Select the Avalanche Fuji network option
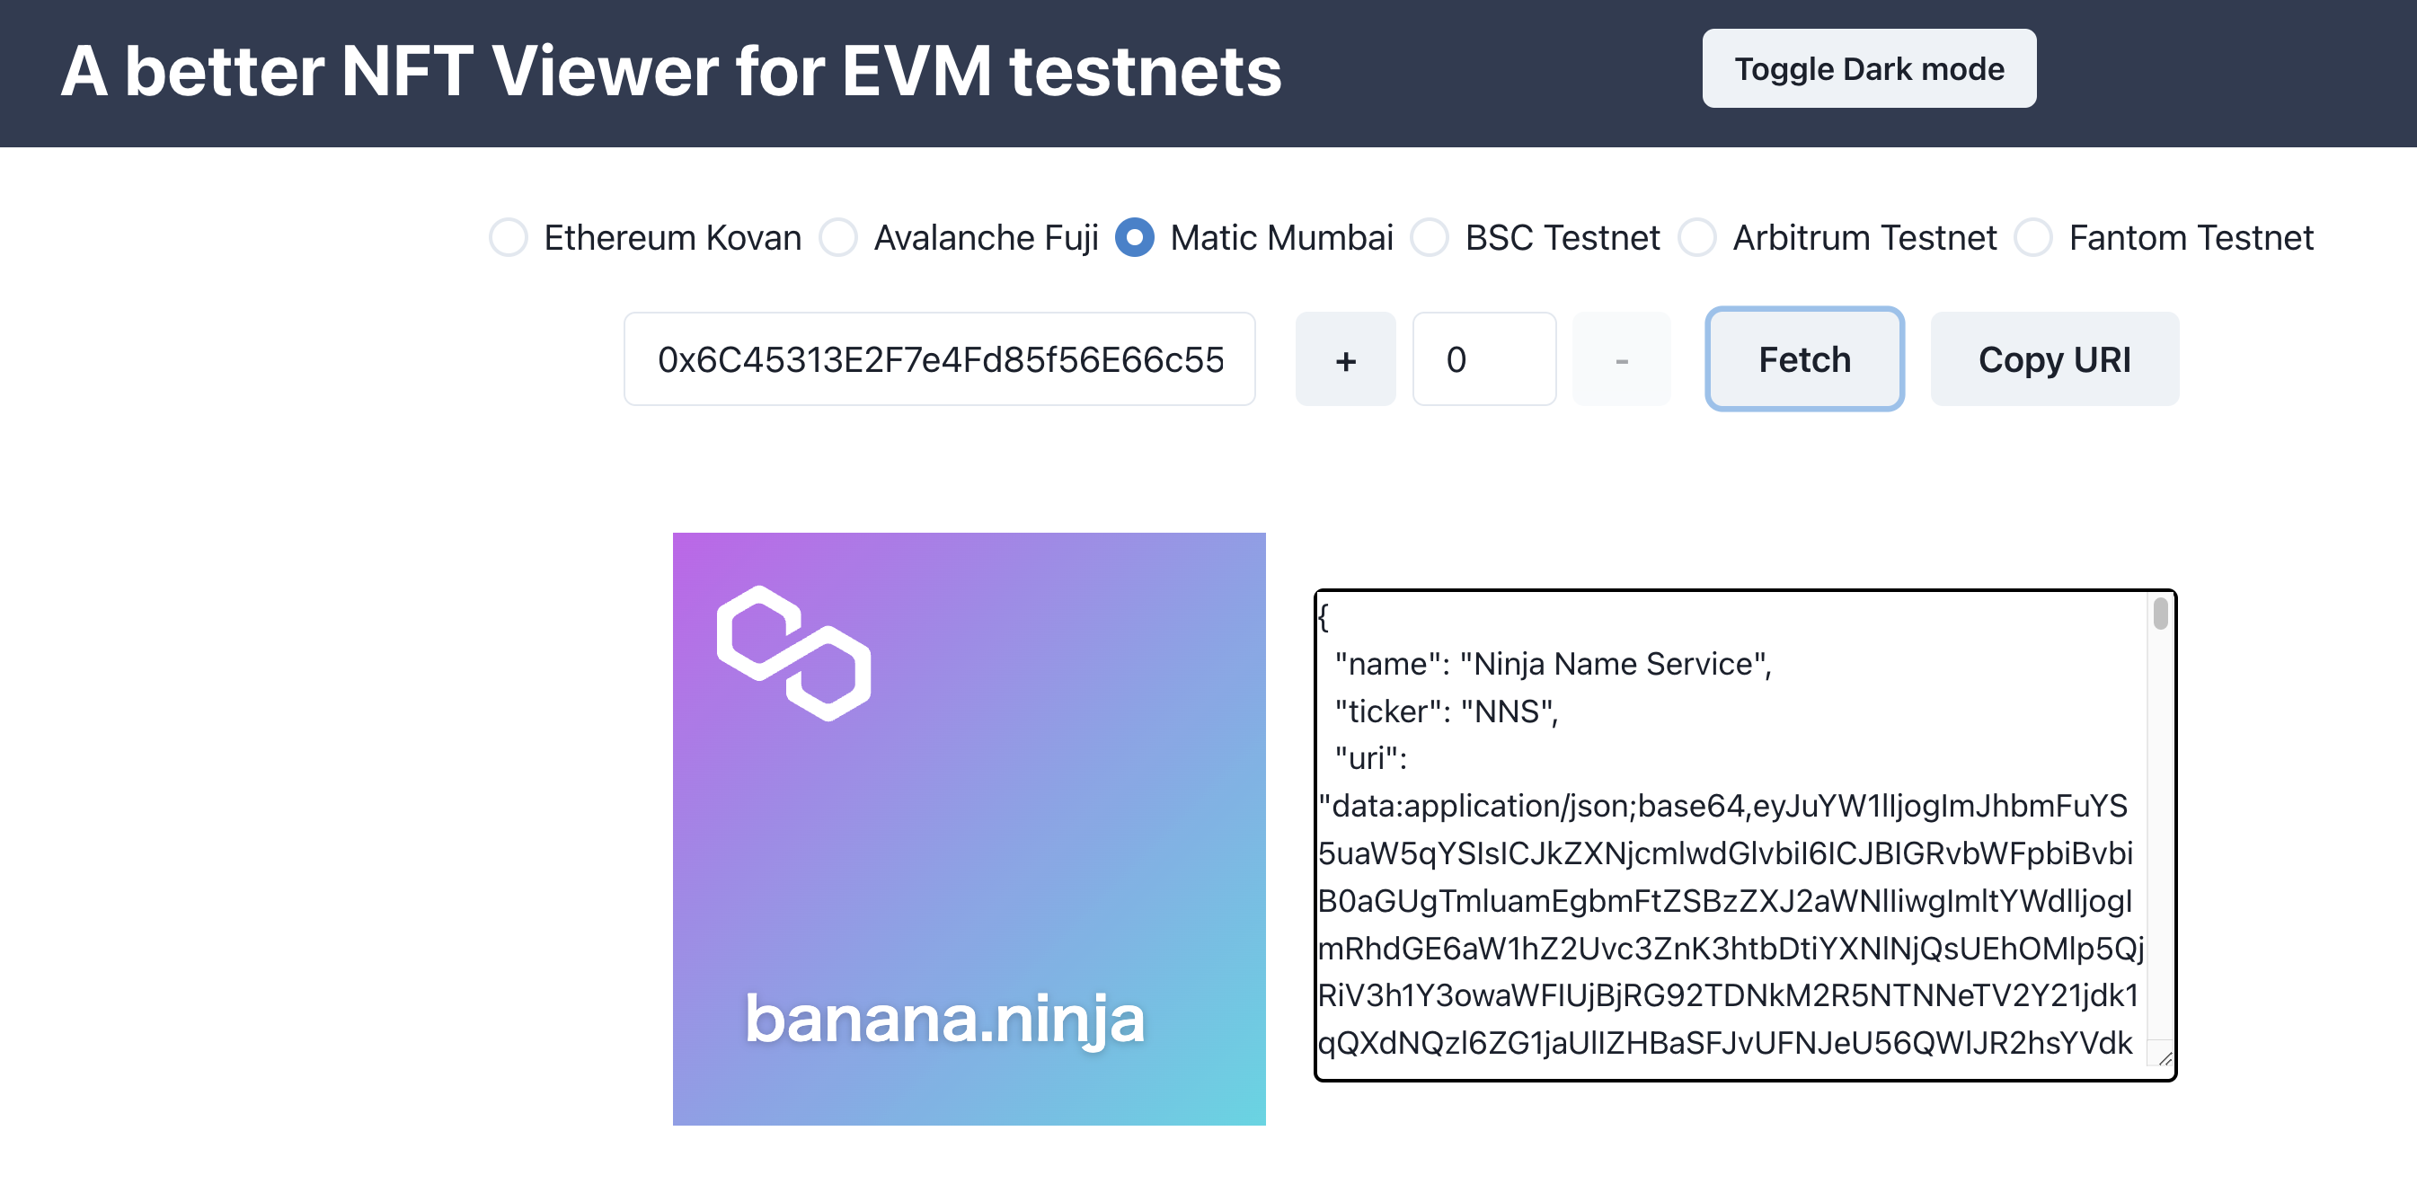This screenshot has height=1184, width=2417. pos(838,237)
